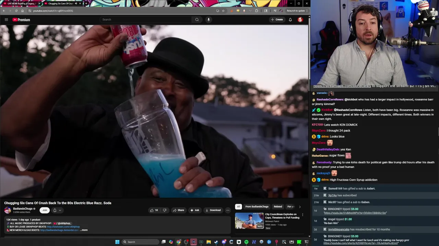Click the YouTube search magnifier button
Image resolution: width=439 pixels, height=246 pixels.
(197, 19)
